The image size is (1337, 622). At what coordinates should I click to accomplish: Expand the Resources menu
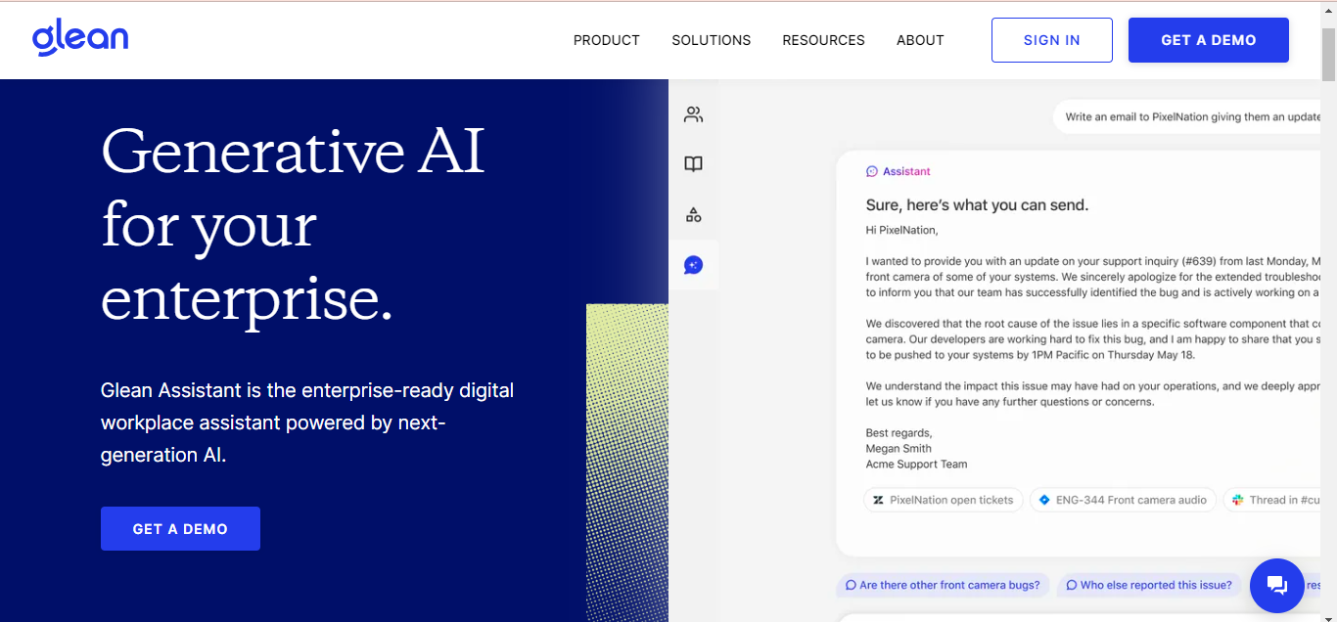coord(823,40)
